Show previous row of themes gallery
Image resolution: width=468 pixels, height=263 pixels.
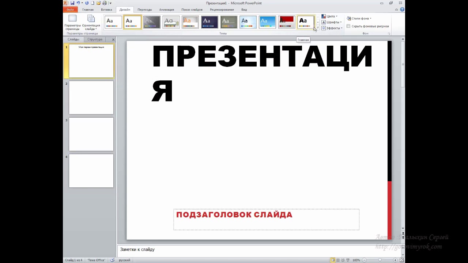(318, 17)
